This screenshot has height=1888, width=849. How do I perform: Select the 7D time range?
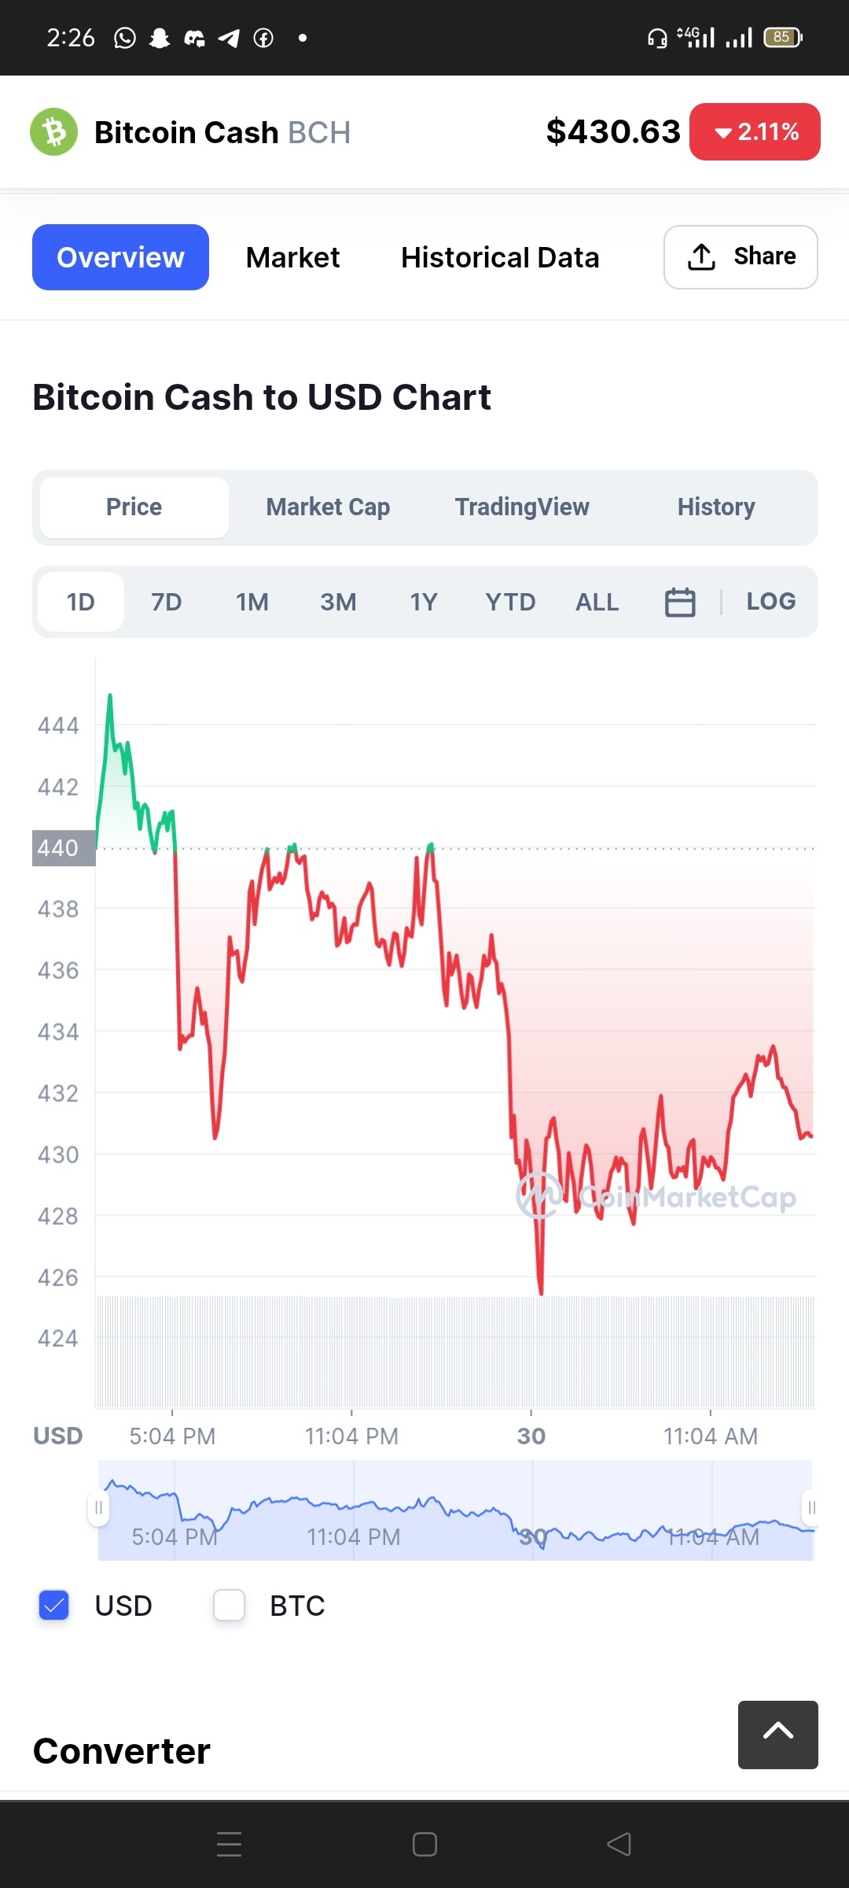pyautogui.click(x=167, y=602)
